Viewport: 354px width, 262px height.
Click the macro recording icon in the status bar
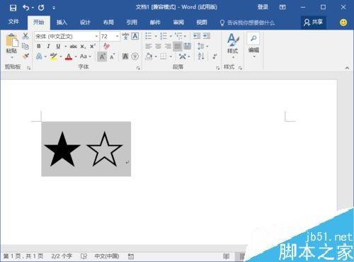pyautogui.click(x=131, y=256)
